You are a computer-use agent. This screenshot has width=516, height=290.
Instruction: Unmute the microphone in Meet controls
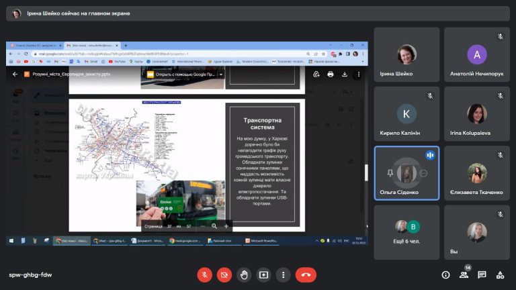pos(204,275)
